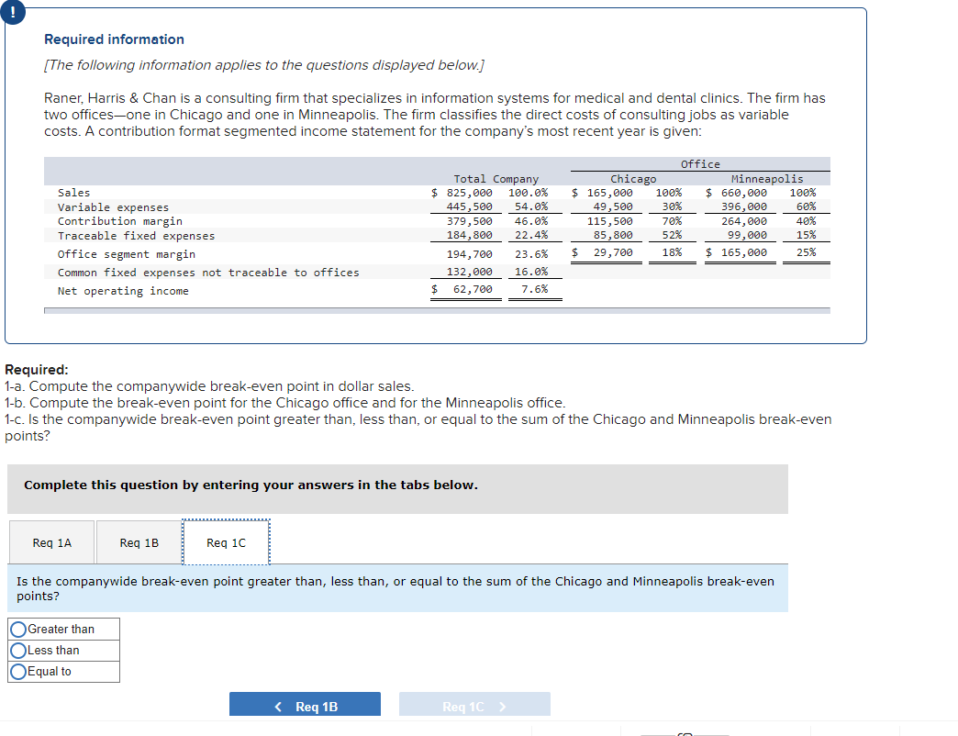Click total contribution margin 379,500
958x736 pixels.
tap(469, 221)
